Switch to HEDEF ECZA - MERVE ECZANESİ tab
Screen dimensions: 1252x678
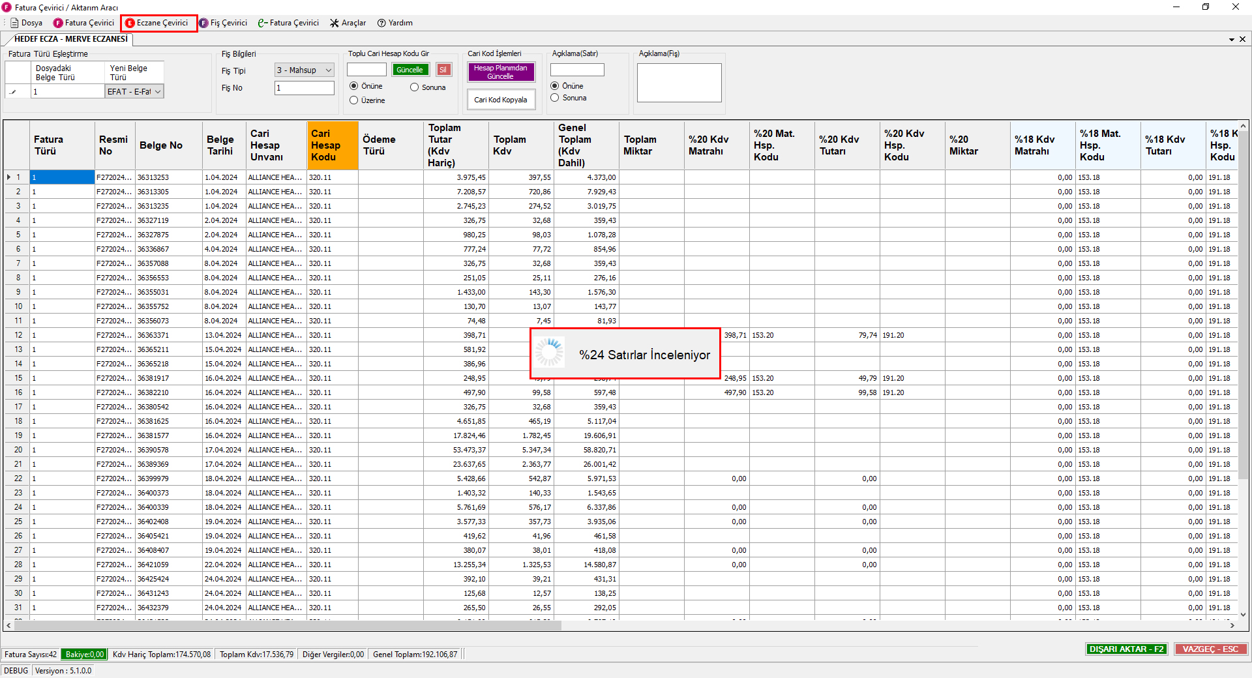tap(70, 39)
